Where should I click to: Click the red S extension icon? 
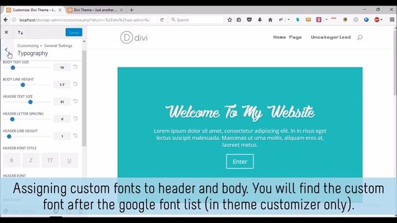pyautogui.click(x=319, y=20)
